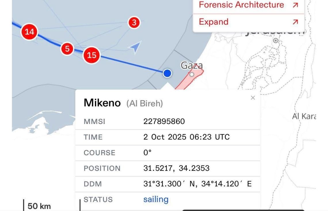
Task: Click the DDM coordinates value
Action: (197, 184)
